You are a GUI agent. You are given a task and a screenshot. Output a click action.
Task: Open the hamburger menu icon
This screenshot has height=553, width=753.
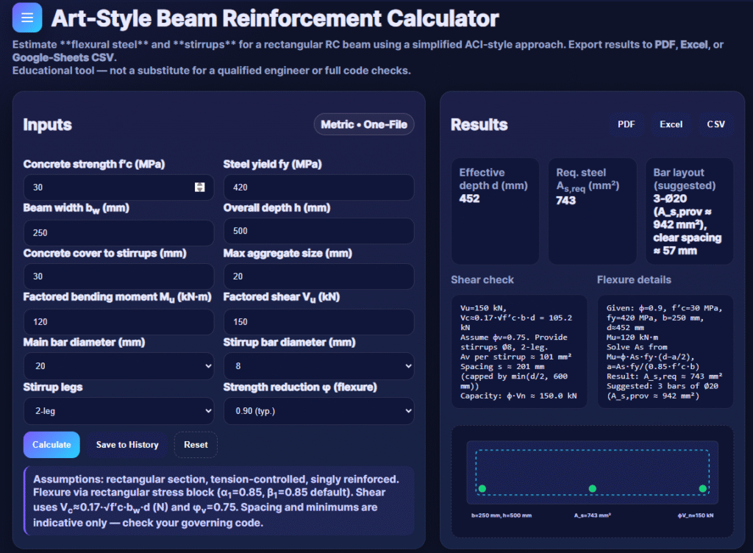click(27, 18)
